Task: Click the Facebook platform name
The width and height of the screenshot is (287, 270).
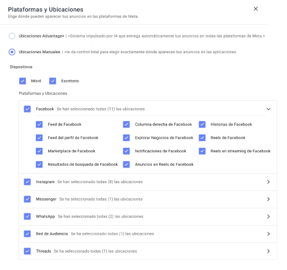Action: [x=45, y=109]
